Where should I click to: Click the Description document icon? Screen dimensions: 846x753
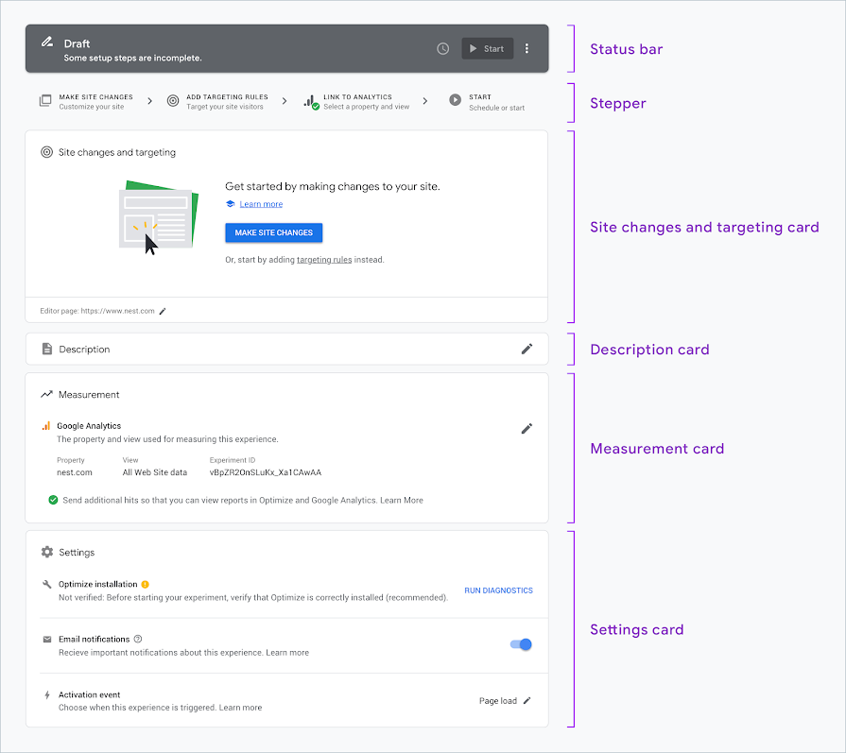[x=47, y=349]
